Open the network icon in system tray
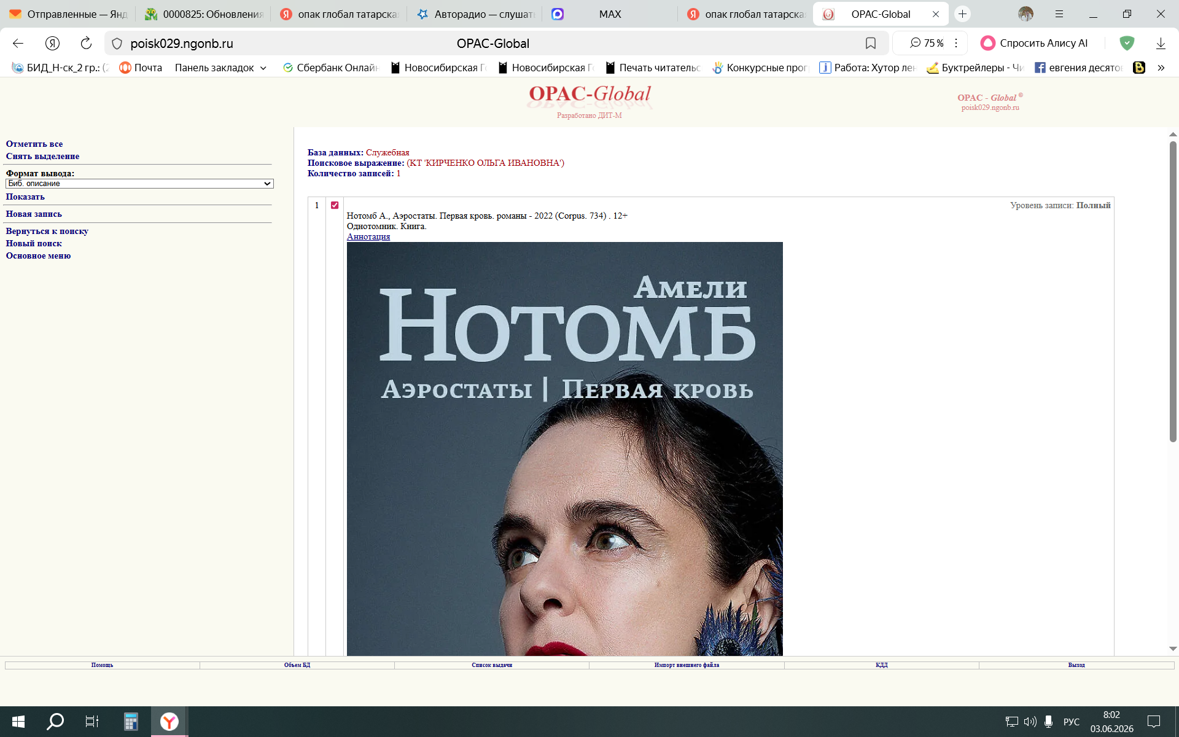This screenshot has height=737, width=1179. tap(1011, 722)
